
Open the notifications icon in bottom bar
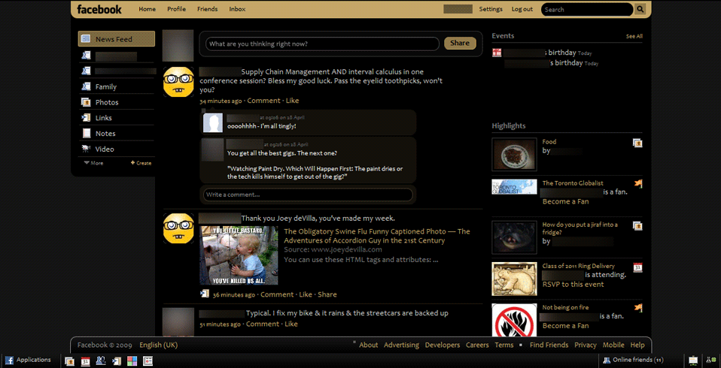pyautogui.click(x=693, y=360)
